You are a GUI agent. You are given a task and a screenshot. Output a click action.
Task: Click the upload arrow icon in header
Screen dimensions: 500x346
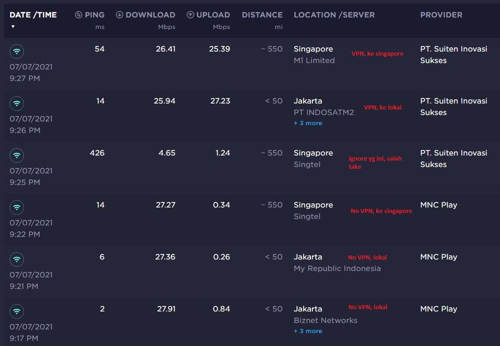190,15
